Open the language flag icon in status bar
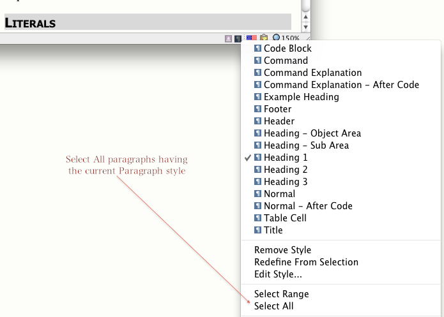The image size is (444, 317). (x=251, y=39)
